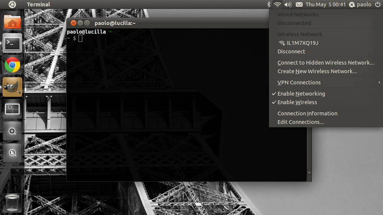
Task: Click the wireless network indicator icon
Action: click(277, 4)
